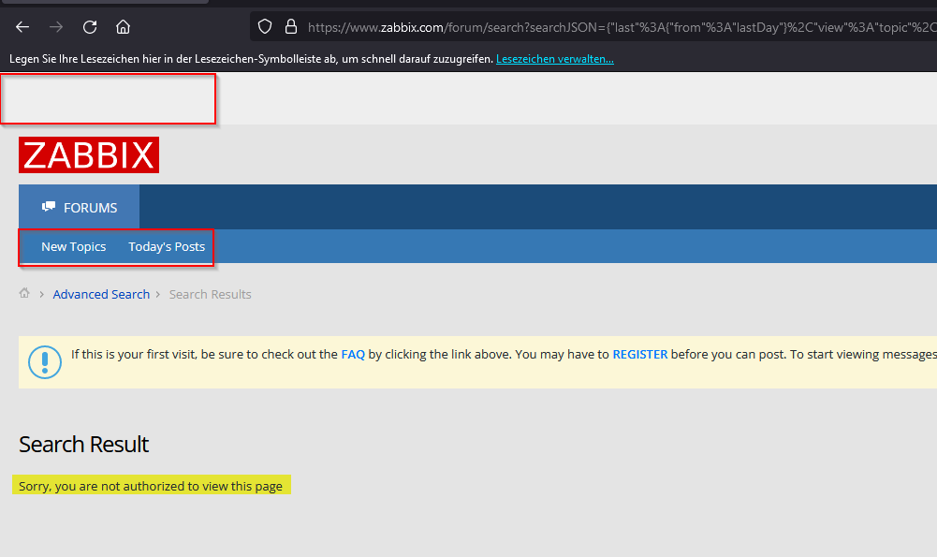Viewport: 937px width, 557px height.
Task: Click the browser back arrow
Action: [22, 27]
